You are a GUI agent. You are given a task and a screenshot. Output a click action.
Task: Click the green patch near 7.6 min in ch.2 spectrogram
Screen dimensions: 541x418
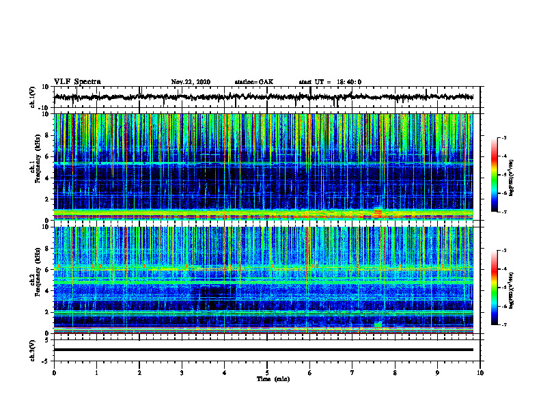click(x=378, y=324)
